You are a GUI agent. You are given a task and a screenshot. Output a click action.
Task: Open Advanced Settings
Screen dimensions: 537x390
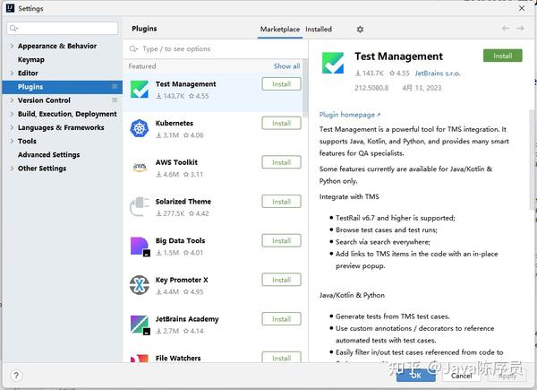[x=49, y=155]
